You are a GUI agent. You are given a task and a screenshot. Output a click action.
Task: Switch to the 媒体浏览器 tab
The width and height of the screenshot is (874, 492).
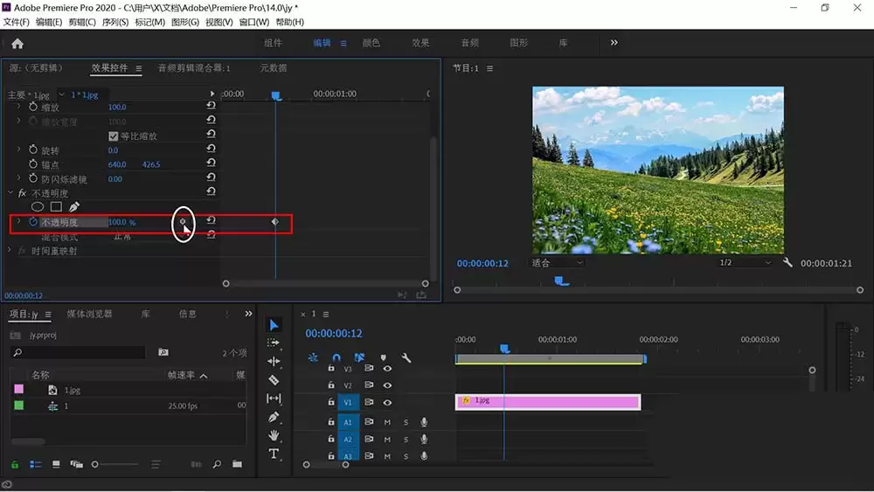coord(89,314)
